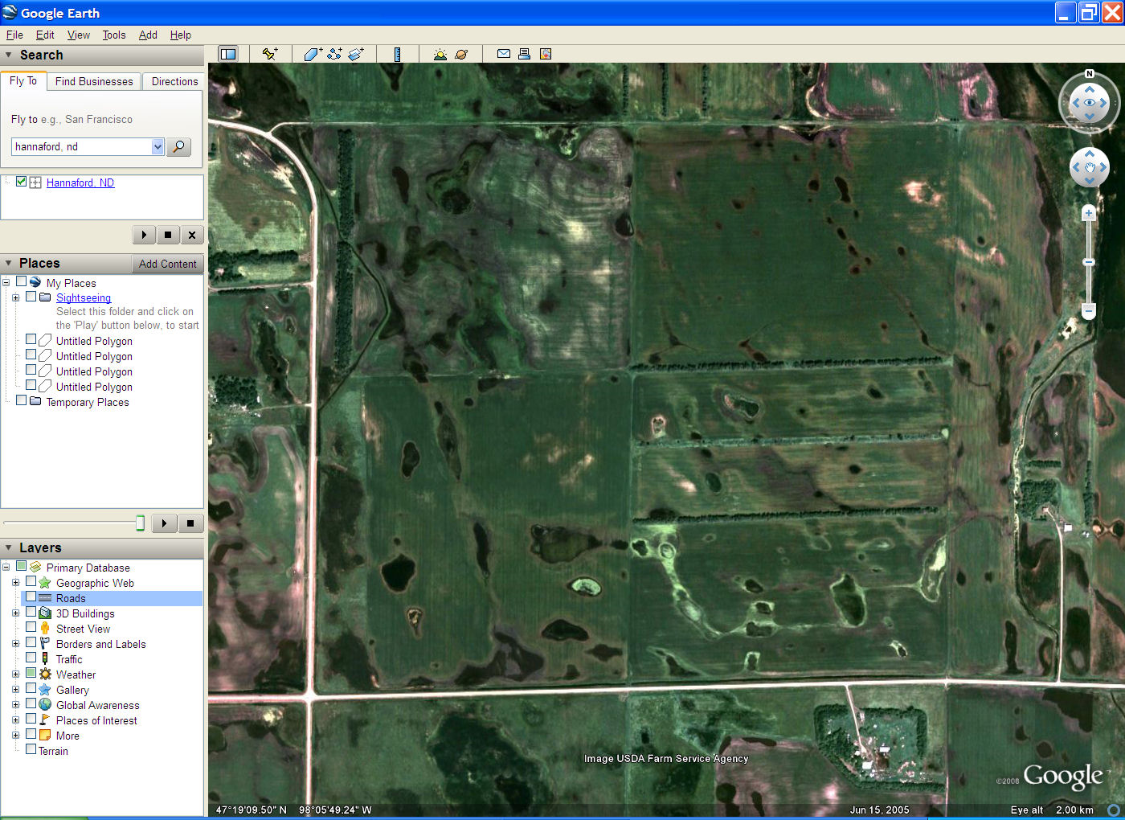The height and width of the screenshot is (820, 1125).
Task: Play the search results tour
Action: [x=144, y=235]
